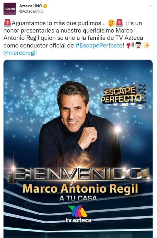Click the first red siren emoji
The width and height of the screenshot is (157, 238).
coord(7,23)
